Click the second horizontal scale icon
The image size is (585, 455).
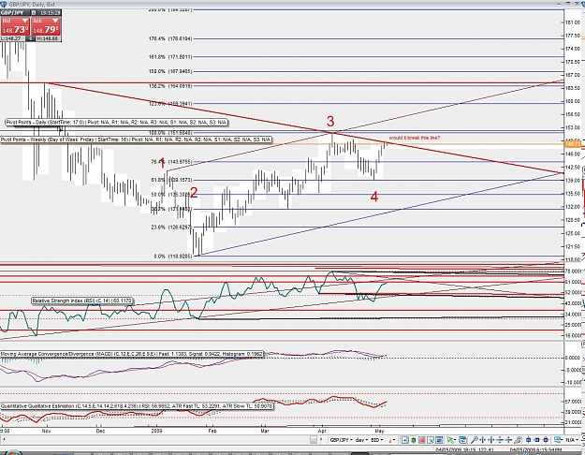pyautogui.click(x=491, y=440)
